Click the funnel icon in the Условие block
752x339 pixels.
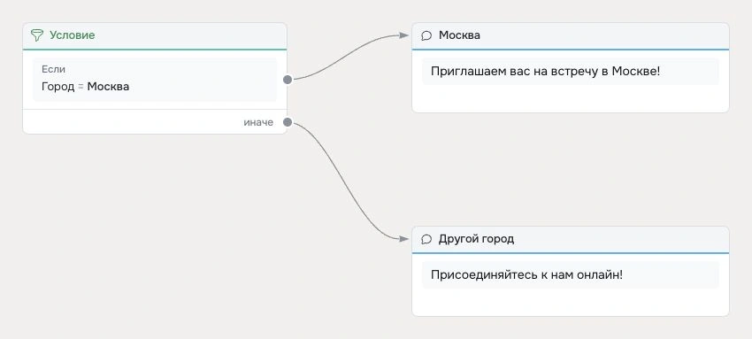point(37,35)
